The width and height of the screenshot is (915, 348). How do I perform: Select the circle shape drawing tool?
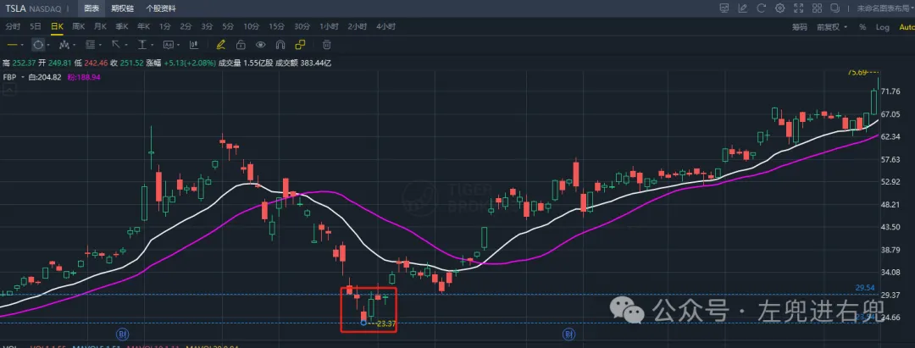point(38,44)
